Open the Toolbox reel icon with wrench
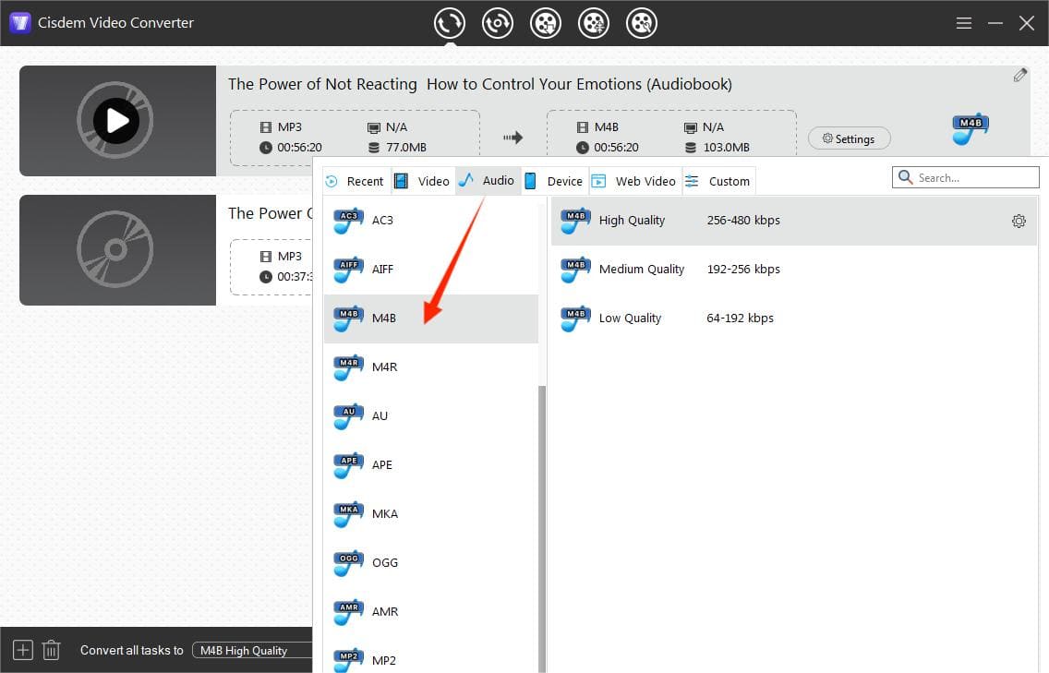 pyautogui.click(x=642, y=23)
